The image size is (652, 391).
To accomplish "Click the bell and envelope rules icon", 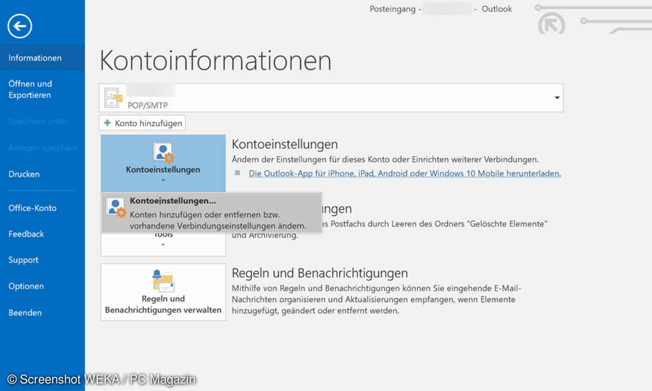I will 163,281.
